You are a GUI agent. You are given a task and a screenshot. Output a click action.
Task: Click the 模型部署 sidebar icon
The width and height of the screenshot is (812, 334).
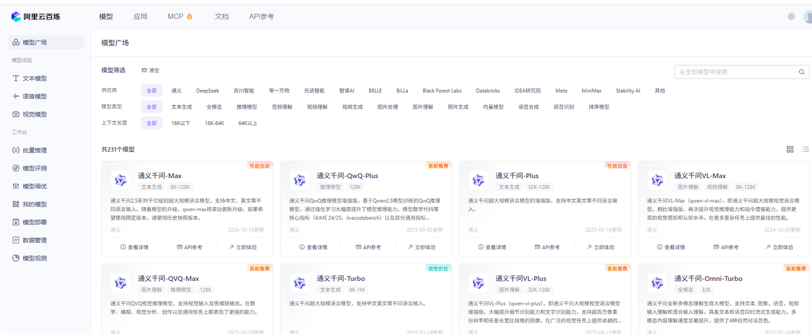(16, 222)
